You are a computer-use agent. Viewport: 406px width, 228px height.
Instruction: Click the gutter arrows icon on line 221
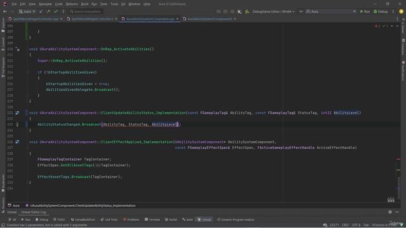tap(17, 113)
